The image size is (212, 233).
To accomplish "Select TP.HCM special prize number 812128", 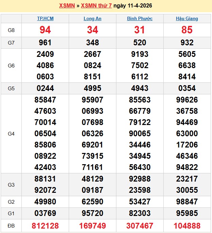I will [45, 226].
